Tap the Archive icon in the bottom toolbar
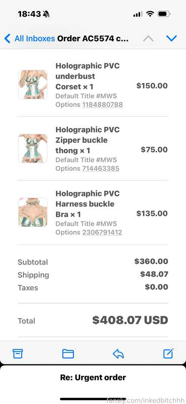Image resolution: width=186 pixels, height=404 pixels. coord(18,354)
